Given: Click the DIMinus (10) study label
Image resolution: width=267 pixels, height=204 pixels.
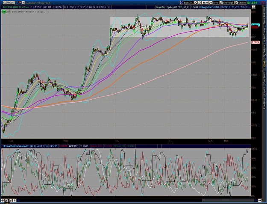Looking at the screenshot, I should click(96, 146).
